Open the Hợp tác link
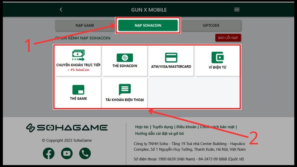 (x=142, y=127)
